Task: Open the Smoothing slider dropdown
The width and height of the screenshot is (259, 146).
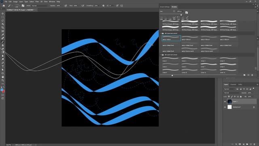Action: coord(100,6)
